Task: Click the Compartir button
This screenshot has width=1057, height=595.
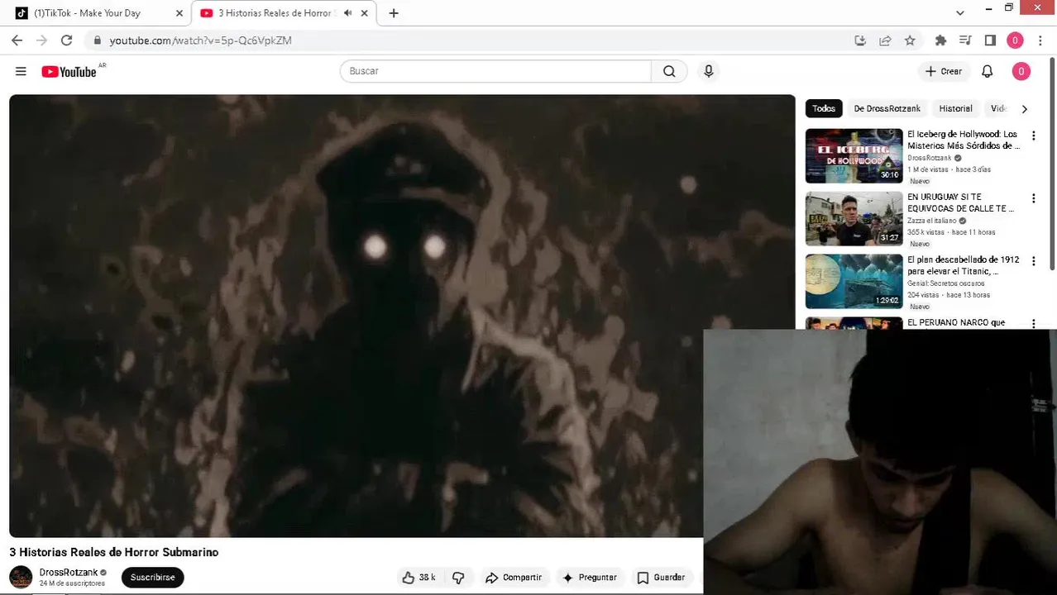Action: tap(514, 578)
